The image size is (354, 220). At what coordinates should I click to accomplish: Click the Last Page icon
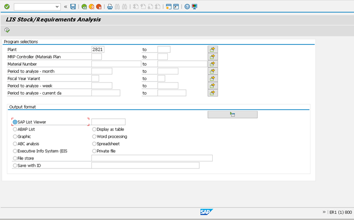pos(157,7)
